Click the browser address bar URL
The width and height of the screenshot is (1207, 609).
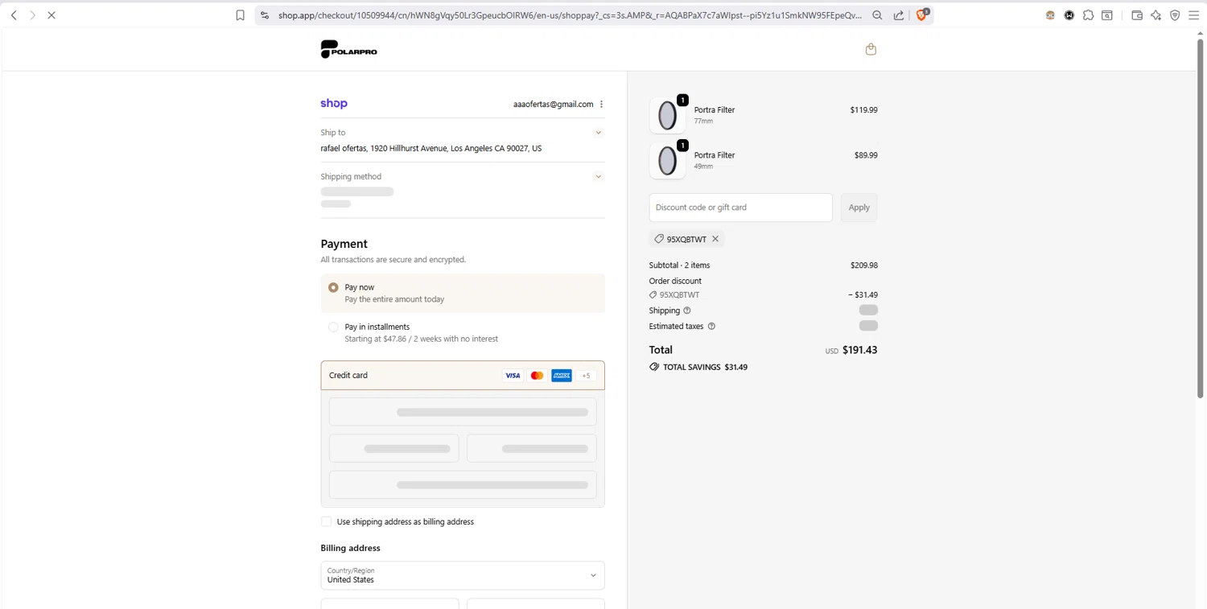(570, 15)
